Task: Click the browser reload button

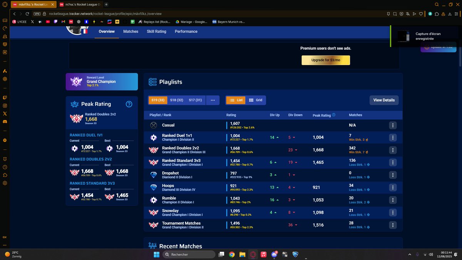Action: (x=27, y=13)
